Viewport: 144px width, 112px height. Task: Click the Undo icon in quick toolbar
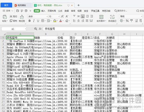[22, 11]
